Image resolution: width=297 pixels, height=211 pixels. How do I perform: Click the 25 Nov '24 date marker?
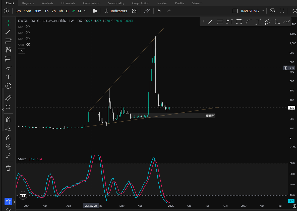tap(91, 206)
